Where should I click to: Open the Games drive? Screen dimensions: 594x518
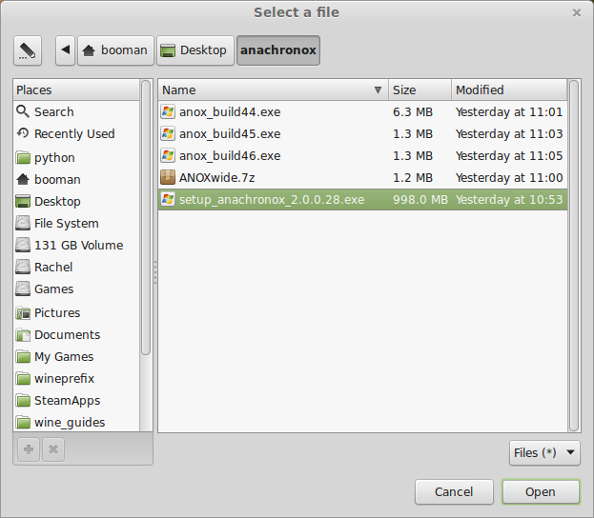pyautogui.click(x=76, y=289)
